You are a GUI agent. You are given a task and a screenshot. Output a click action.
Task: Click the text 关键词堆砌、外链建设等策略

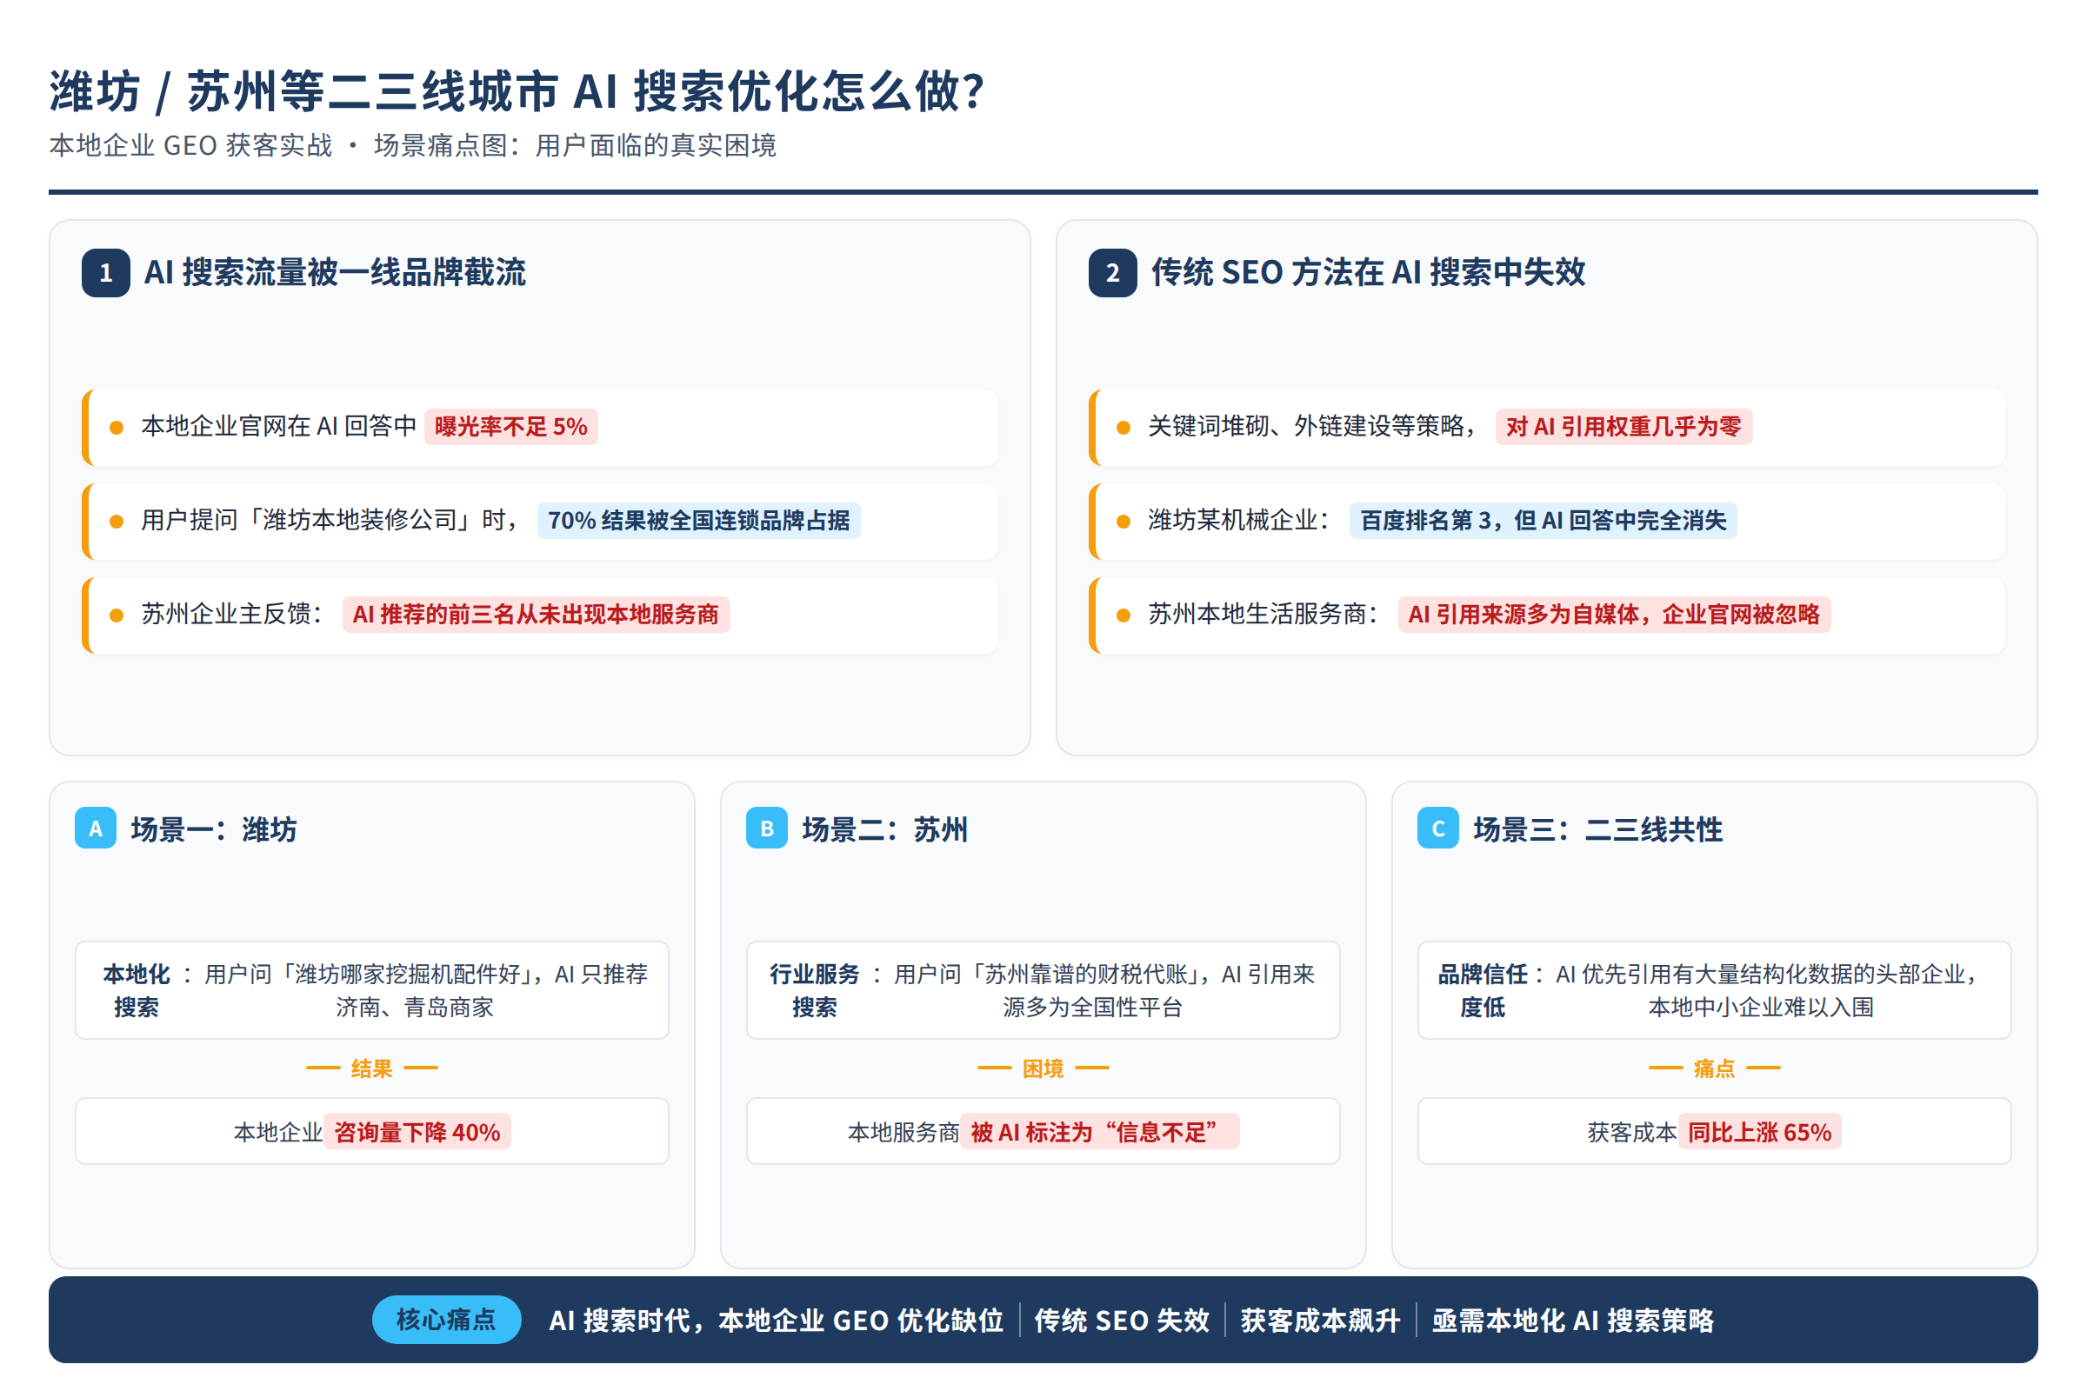[x=1306, y=426]
